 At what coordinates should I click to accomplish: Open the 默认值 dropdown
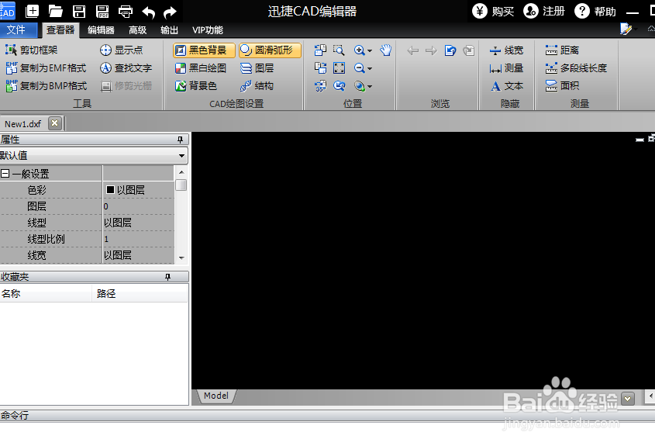pos(181,156)
